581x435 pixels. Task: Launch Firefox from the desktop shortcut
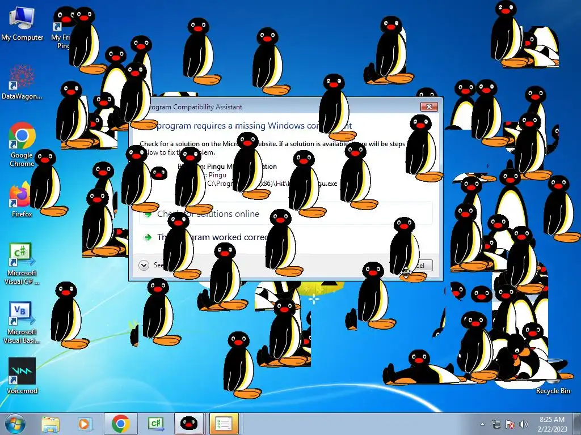point(21,200)
